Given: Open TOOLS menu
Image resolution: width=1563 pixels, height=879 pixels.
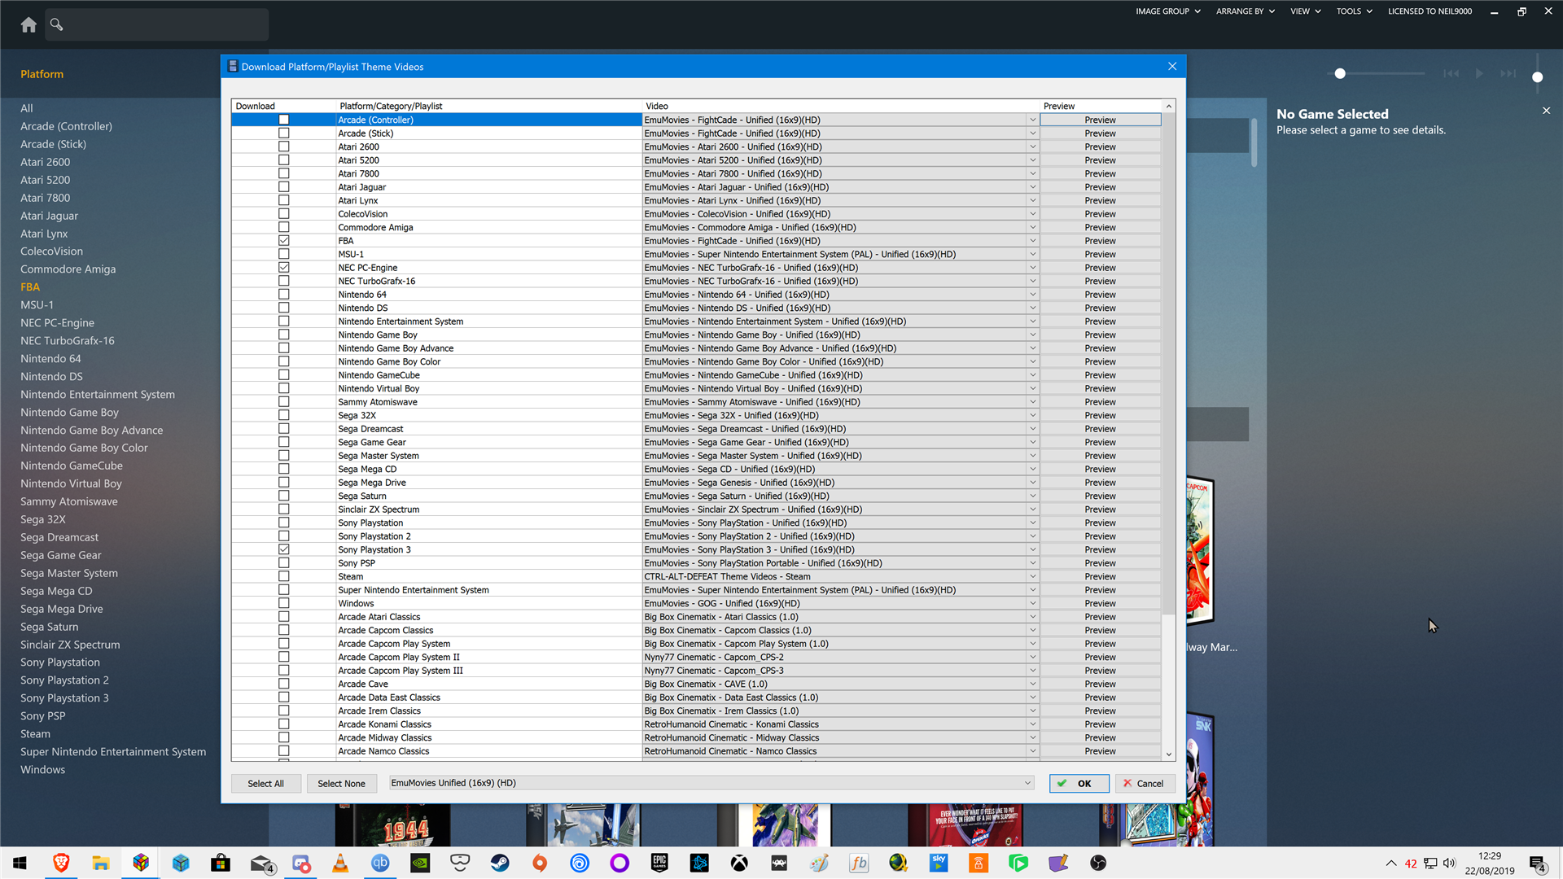Looking at the screenshot, I should point(1354,11).
